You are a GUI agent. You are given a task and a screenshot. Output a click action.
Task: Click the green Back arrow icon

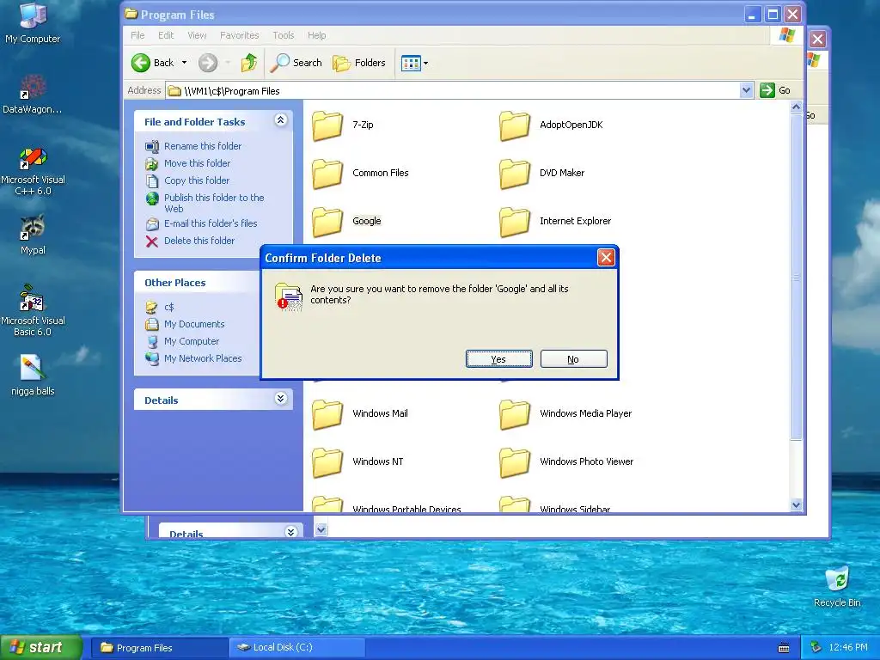pos(141,63)
